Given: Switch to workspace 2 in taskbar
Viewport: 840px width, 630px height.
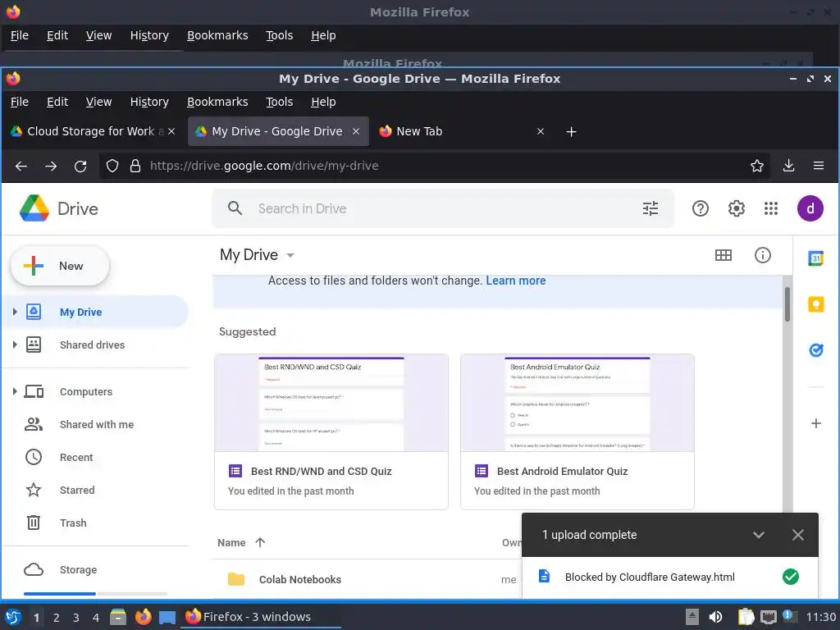Looking at the screenshot, I should [x=57, y=618].
